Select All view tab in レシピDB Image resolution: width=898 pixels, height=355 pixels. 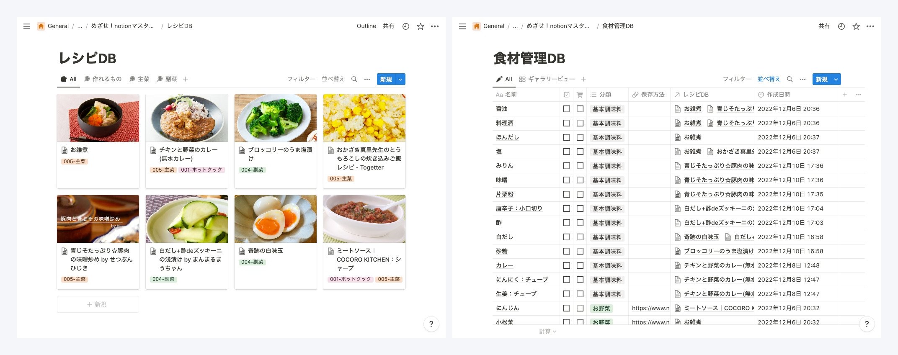coord(69,79)
